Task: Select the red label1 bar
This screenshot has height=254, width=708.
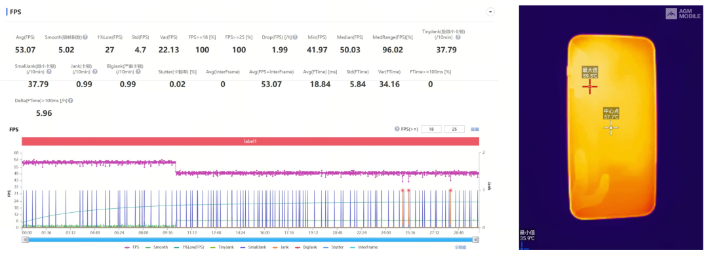Action: (250, 141)
